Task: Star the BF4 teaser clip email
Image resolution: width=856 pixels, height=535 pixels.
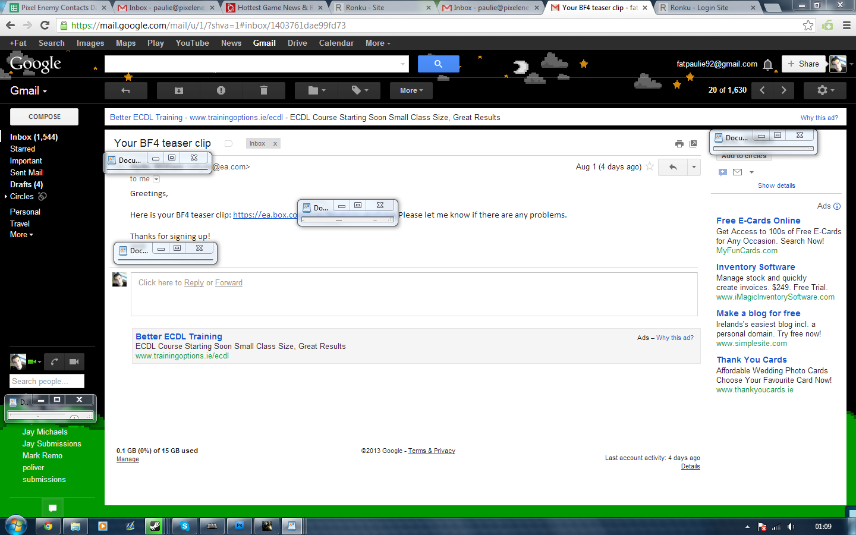Action: (x=650, y=166)
